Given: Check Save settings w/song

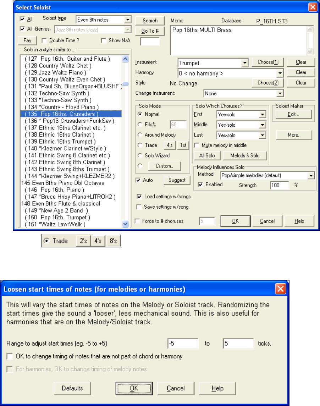Looking at the screenshot, I should point(139,207).
